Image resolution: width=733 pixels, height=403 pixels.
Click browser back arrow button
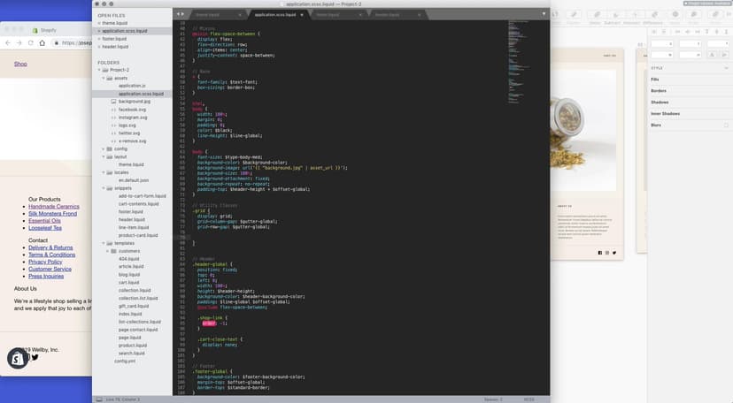tap(9, 42)
